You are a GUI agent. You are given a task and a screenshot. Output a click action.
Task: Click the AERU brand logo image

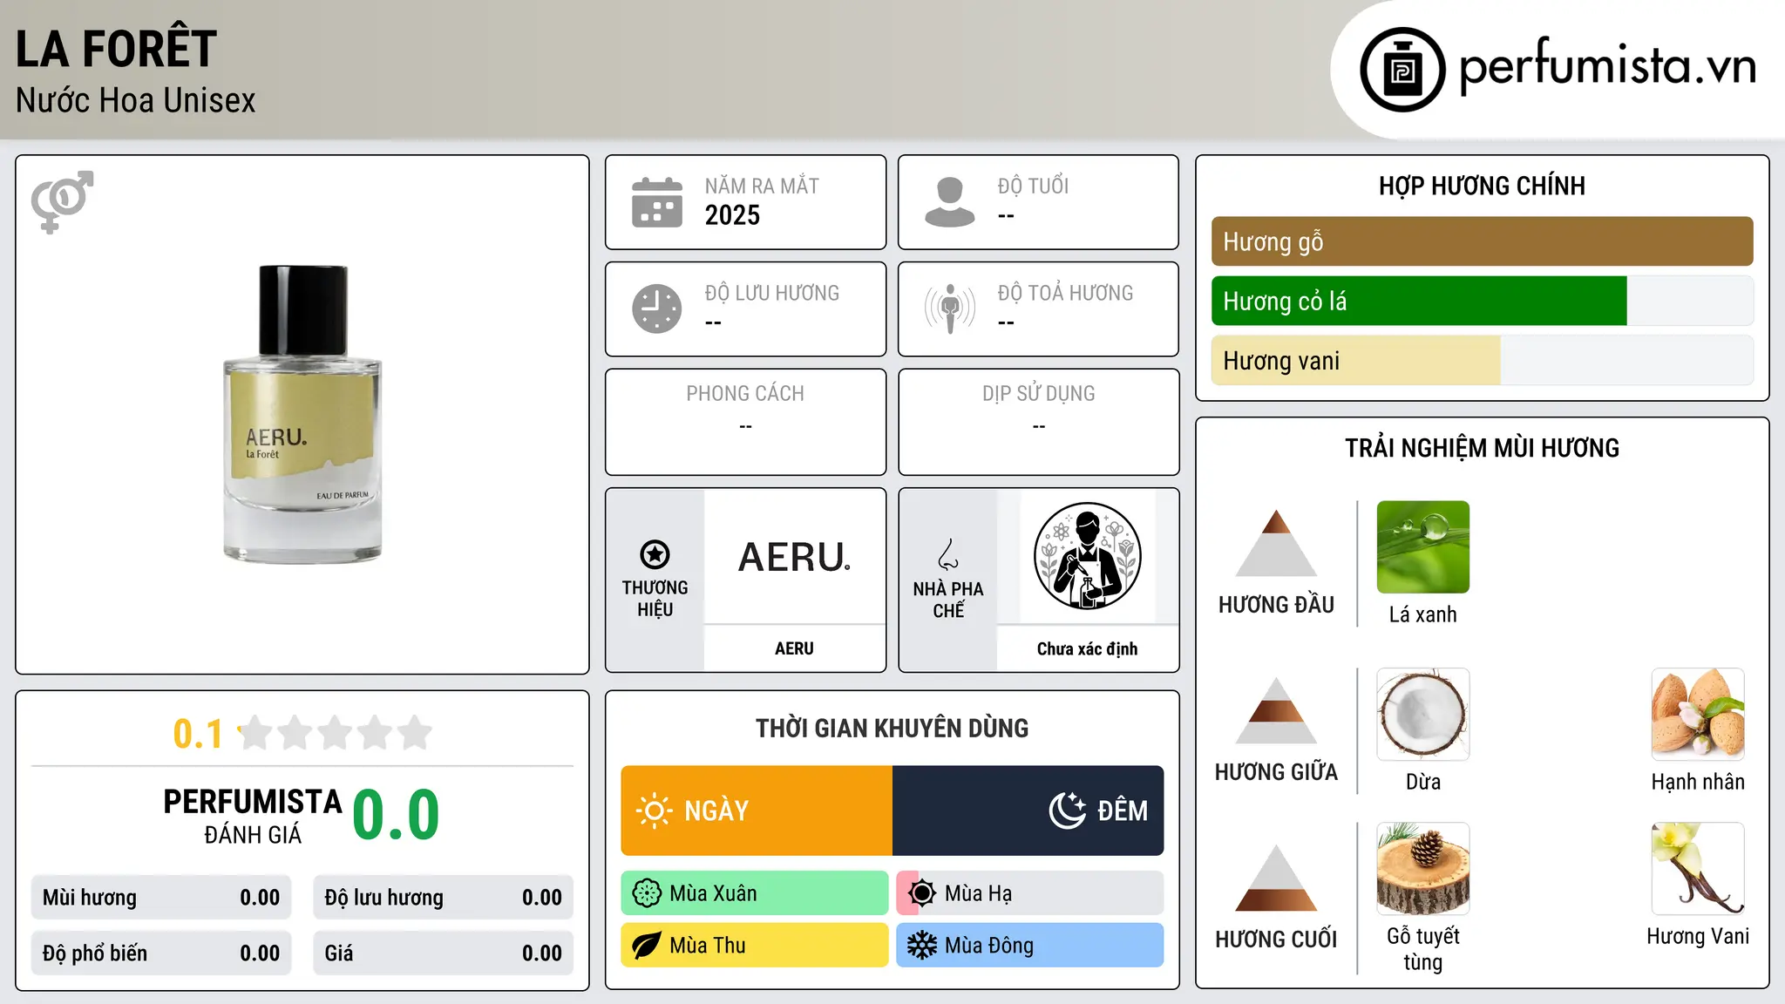tap(794, 557)
